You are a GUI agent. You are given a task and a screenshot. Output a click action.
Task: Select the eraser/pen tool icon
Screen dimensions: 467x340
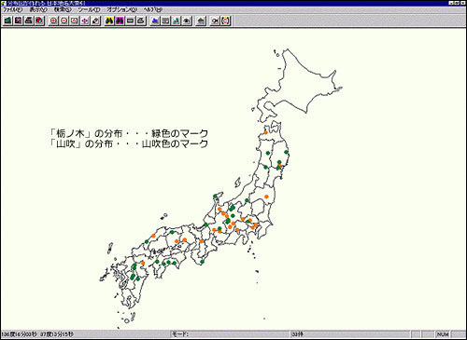(x=95, y=20)
